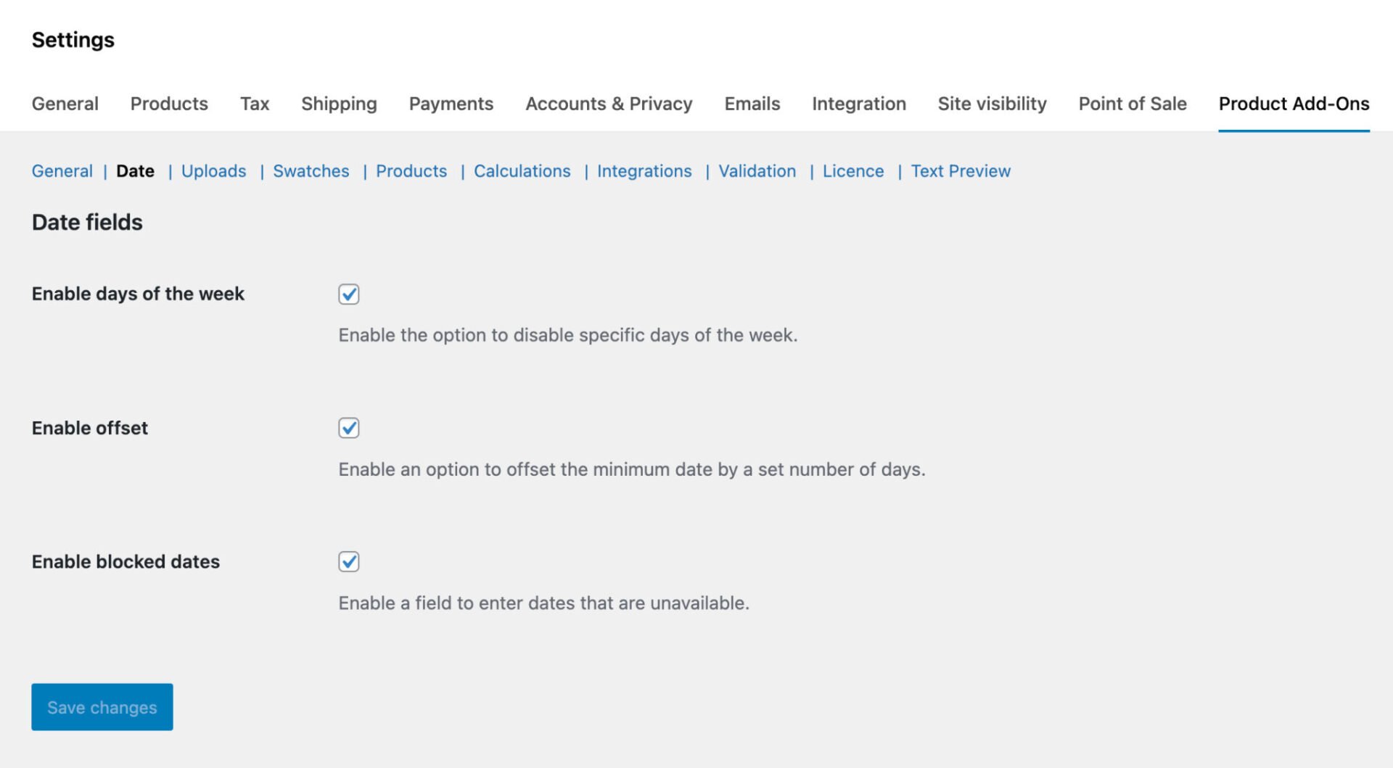Open the Products sub-section under Product Add-Ons
1393x768 pixels.
point(411,171)
